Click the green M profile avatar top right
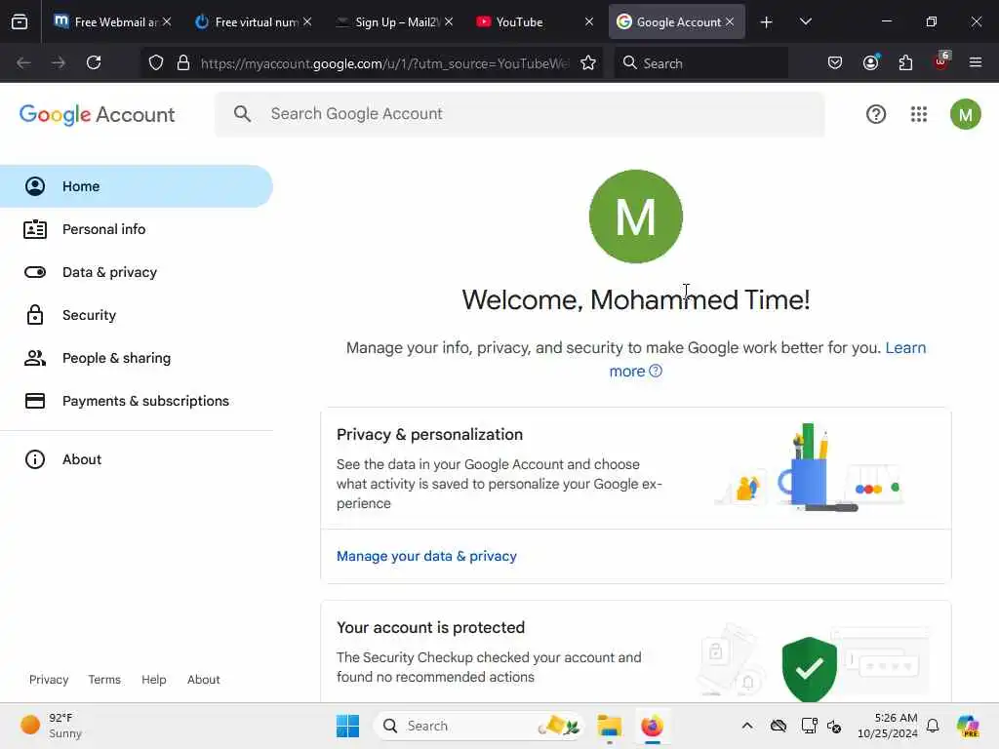999x749 pixels. [x=965, y=114]
